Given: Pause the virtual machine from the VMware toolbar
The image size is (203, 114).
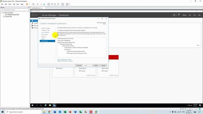Looking at the screenshot, I should (27, 4).
